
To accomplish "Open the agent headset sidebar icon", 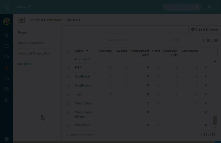I will [x=7, y=100].
